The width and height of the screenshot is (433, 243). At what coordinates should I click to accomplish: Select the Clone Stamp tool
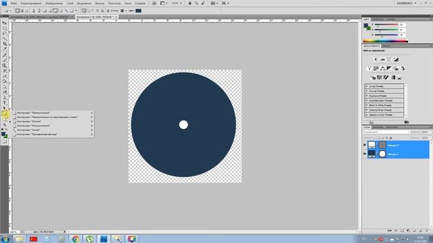click(x=5, y=65)
